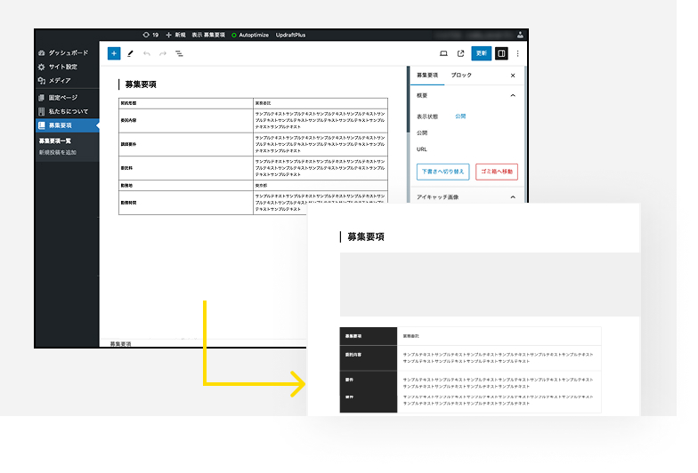Redo the last undone edit
The width and height of the screenshot is (698, 473).
coord(163,53)
